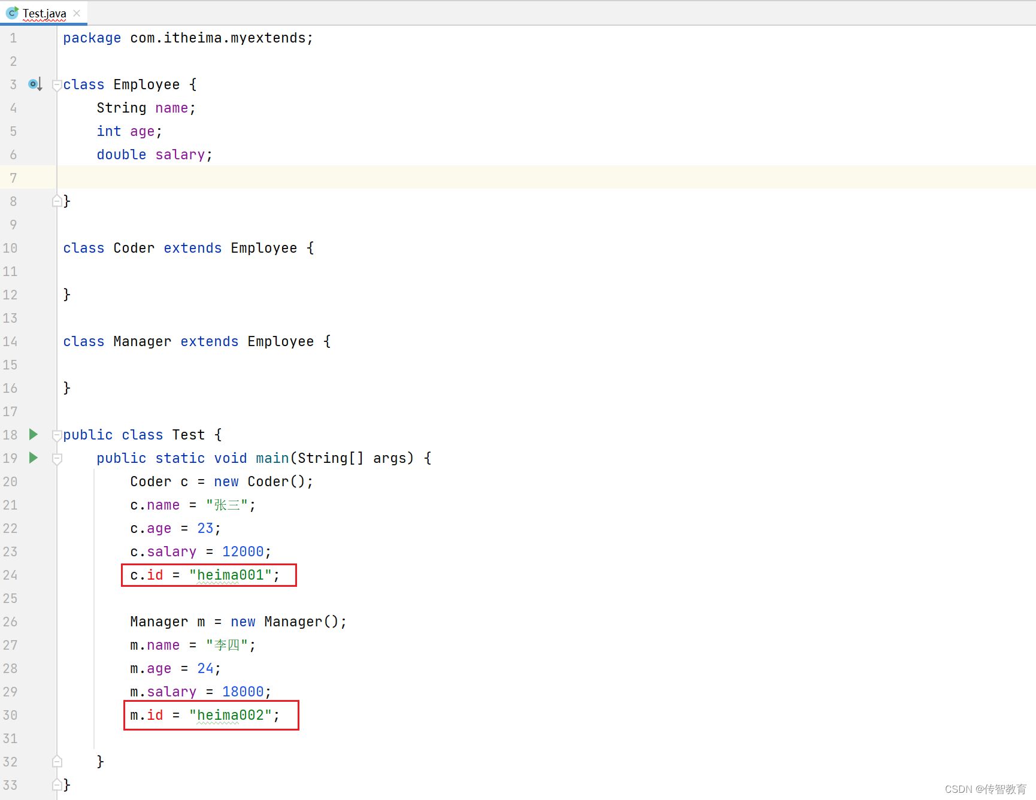The image size is (1036, 800).
Task: Click line number 30 in the gutter
Action: [x=10, y=715]
